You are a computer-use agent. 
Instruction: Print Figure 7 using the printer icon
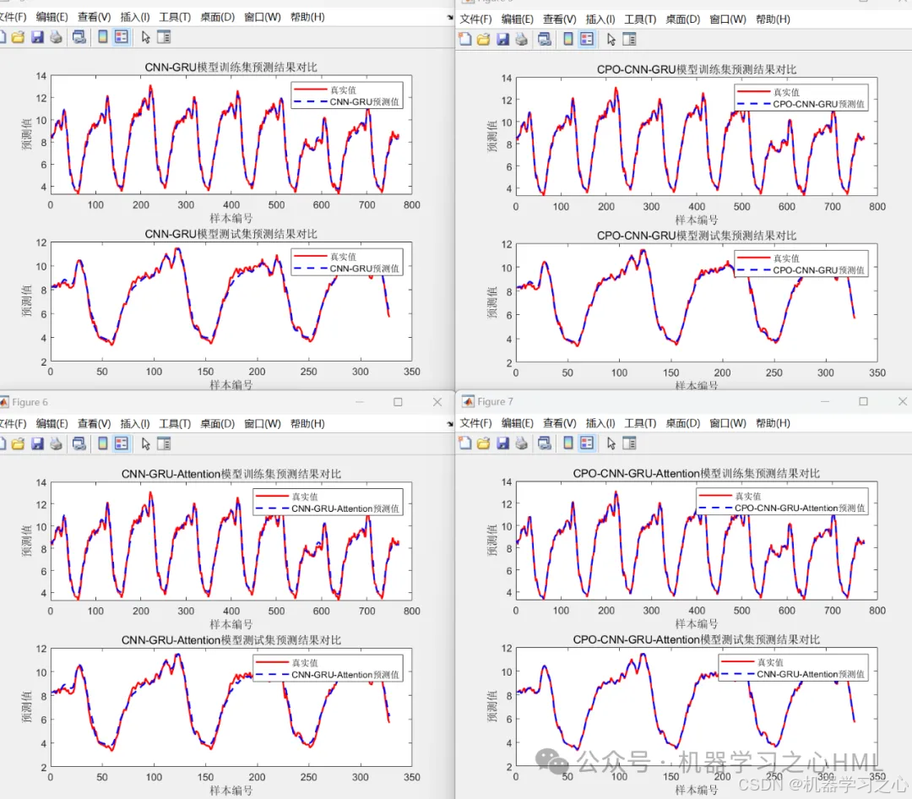(x=522, y=443)
